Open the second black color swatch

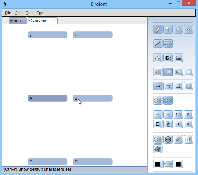click(178, 164)
